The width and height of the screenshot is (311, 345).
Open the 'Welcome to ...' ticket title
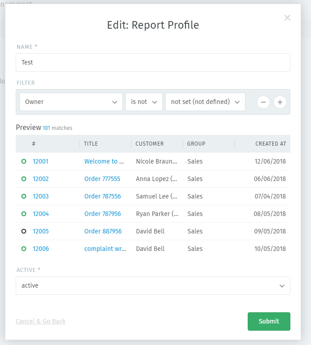tap(104, 161)
